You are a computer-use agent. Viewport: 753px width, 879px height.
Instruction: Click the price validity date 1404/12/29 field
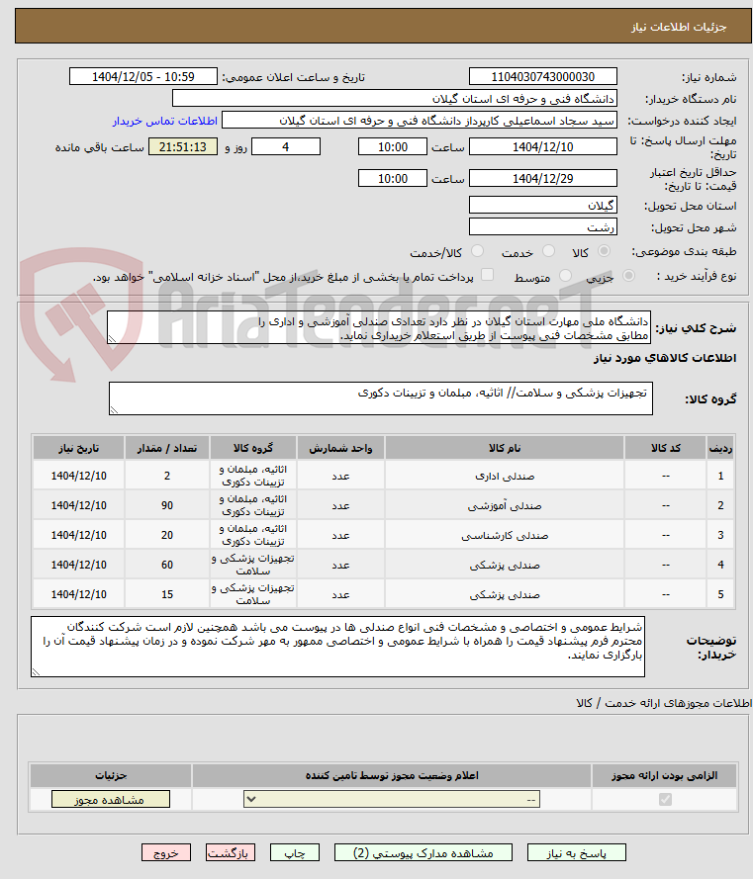point(542,179)
